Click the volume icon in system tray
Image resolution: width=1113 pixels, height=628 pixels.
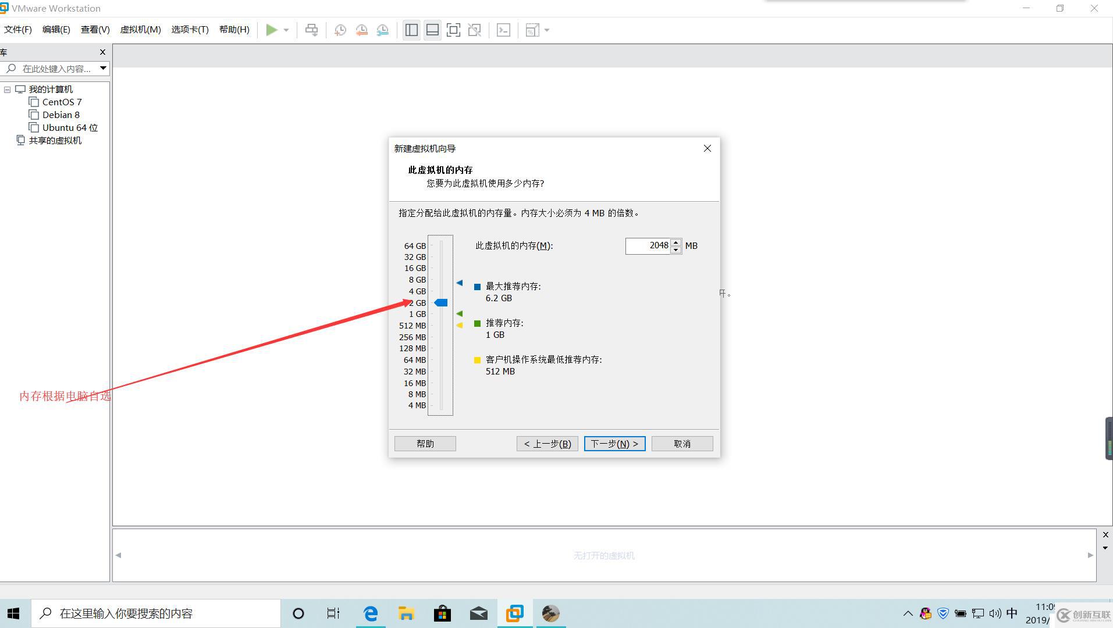[995, 613]
